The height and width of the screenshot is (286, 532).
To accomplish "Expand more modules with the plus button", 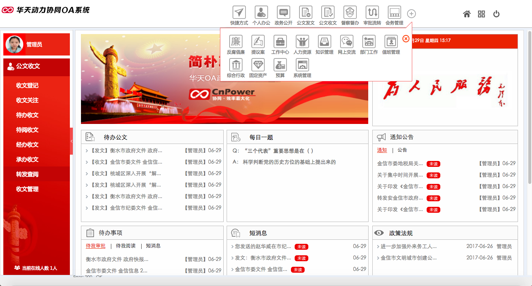I will (x=411, y=14).
